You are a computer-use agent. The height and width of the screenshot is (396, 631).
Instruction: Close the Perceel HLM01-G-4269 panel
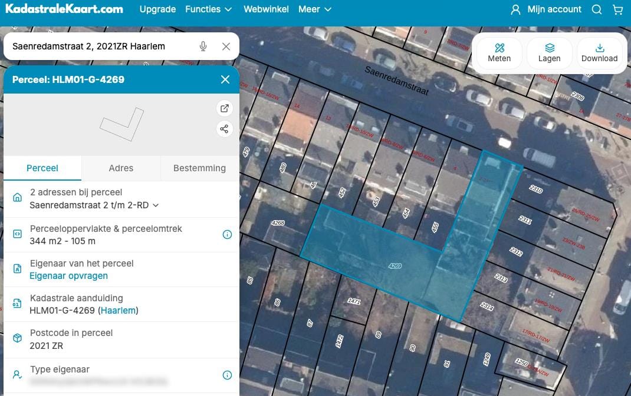225,79
